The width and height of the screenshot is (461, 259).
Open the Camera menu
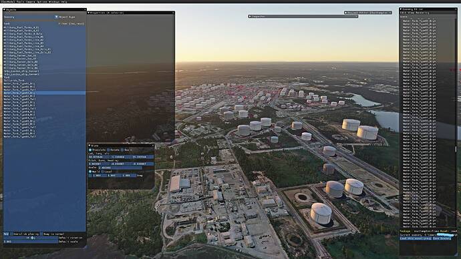pyautogui.click(x=31, y=1)
